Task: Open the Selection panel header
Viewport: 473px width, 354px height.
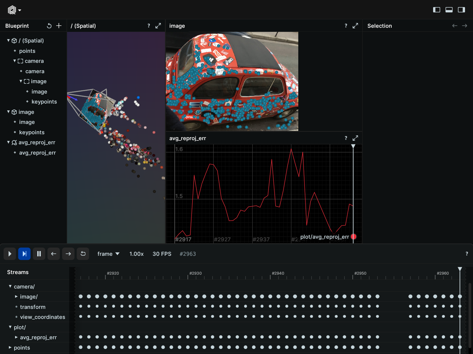Action: pos(380,26)
